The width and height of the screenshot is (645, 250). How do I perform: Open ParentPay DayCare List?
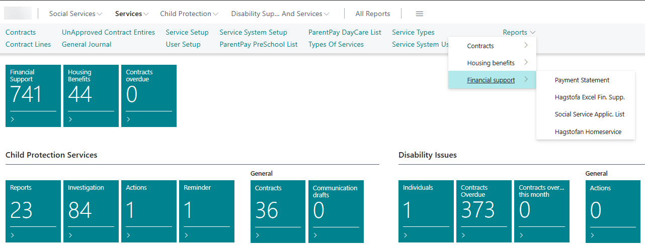pos(345,32)
